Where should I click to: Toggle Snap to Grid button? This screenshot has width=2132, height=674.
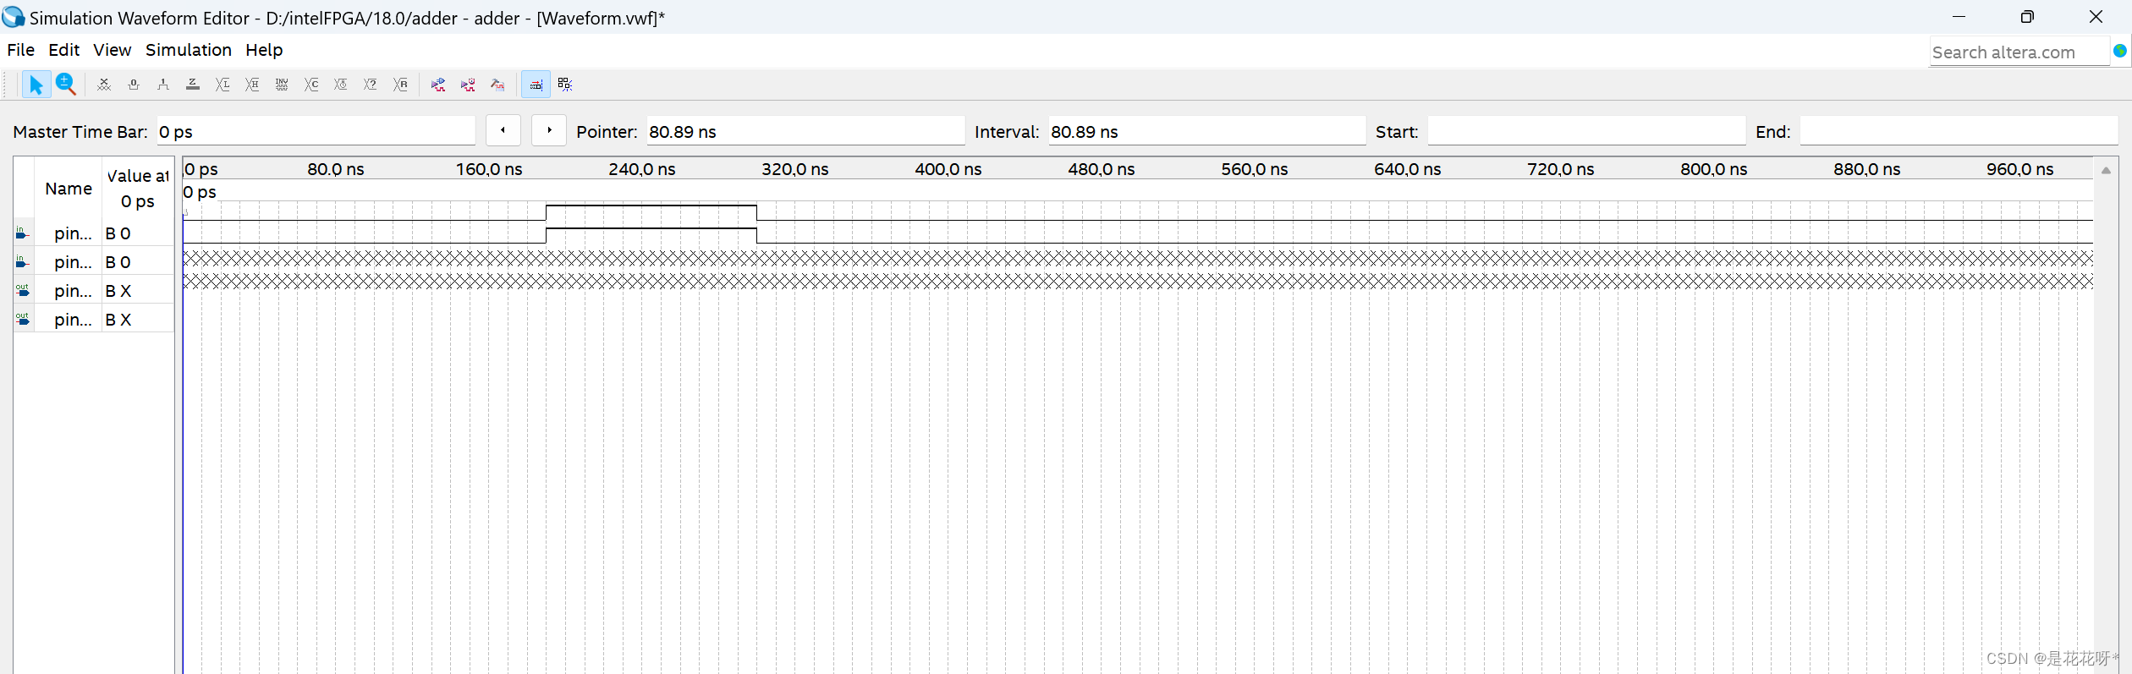tap(565, 85)
